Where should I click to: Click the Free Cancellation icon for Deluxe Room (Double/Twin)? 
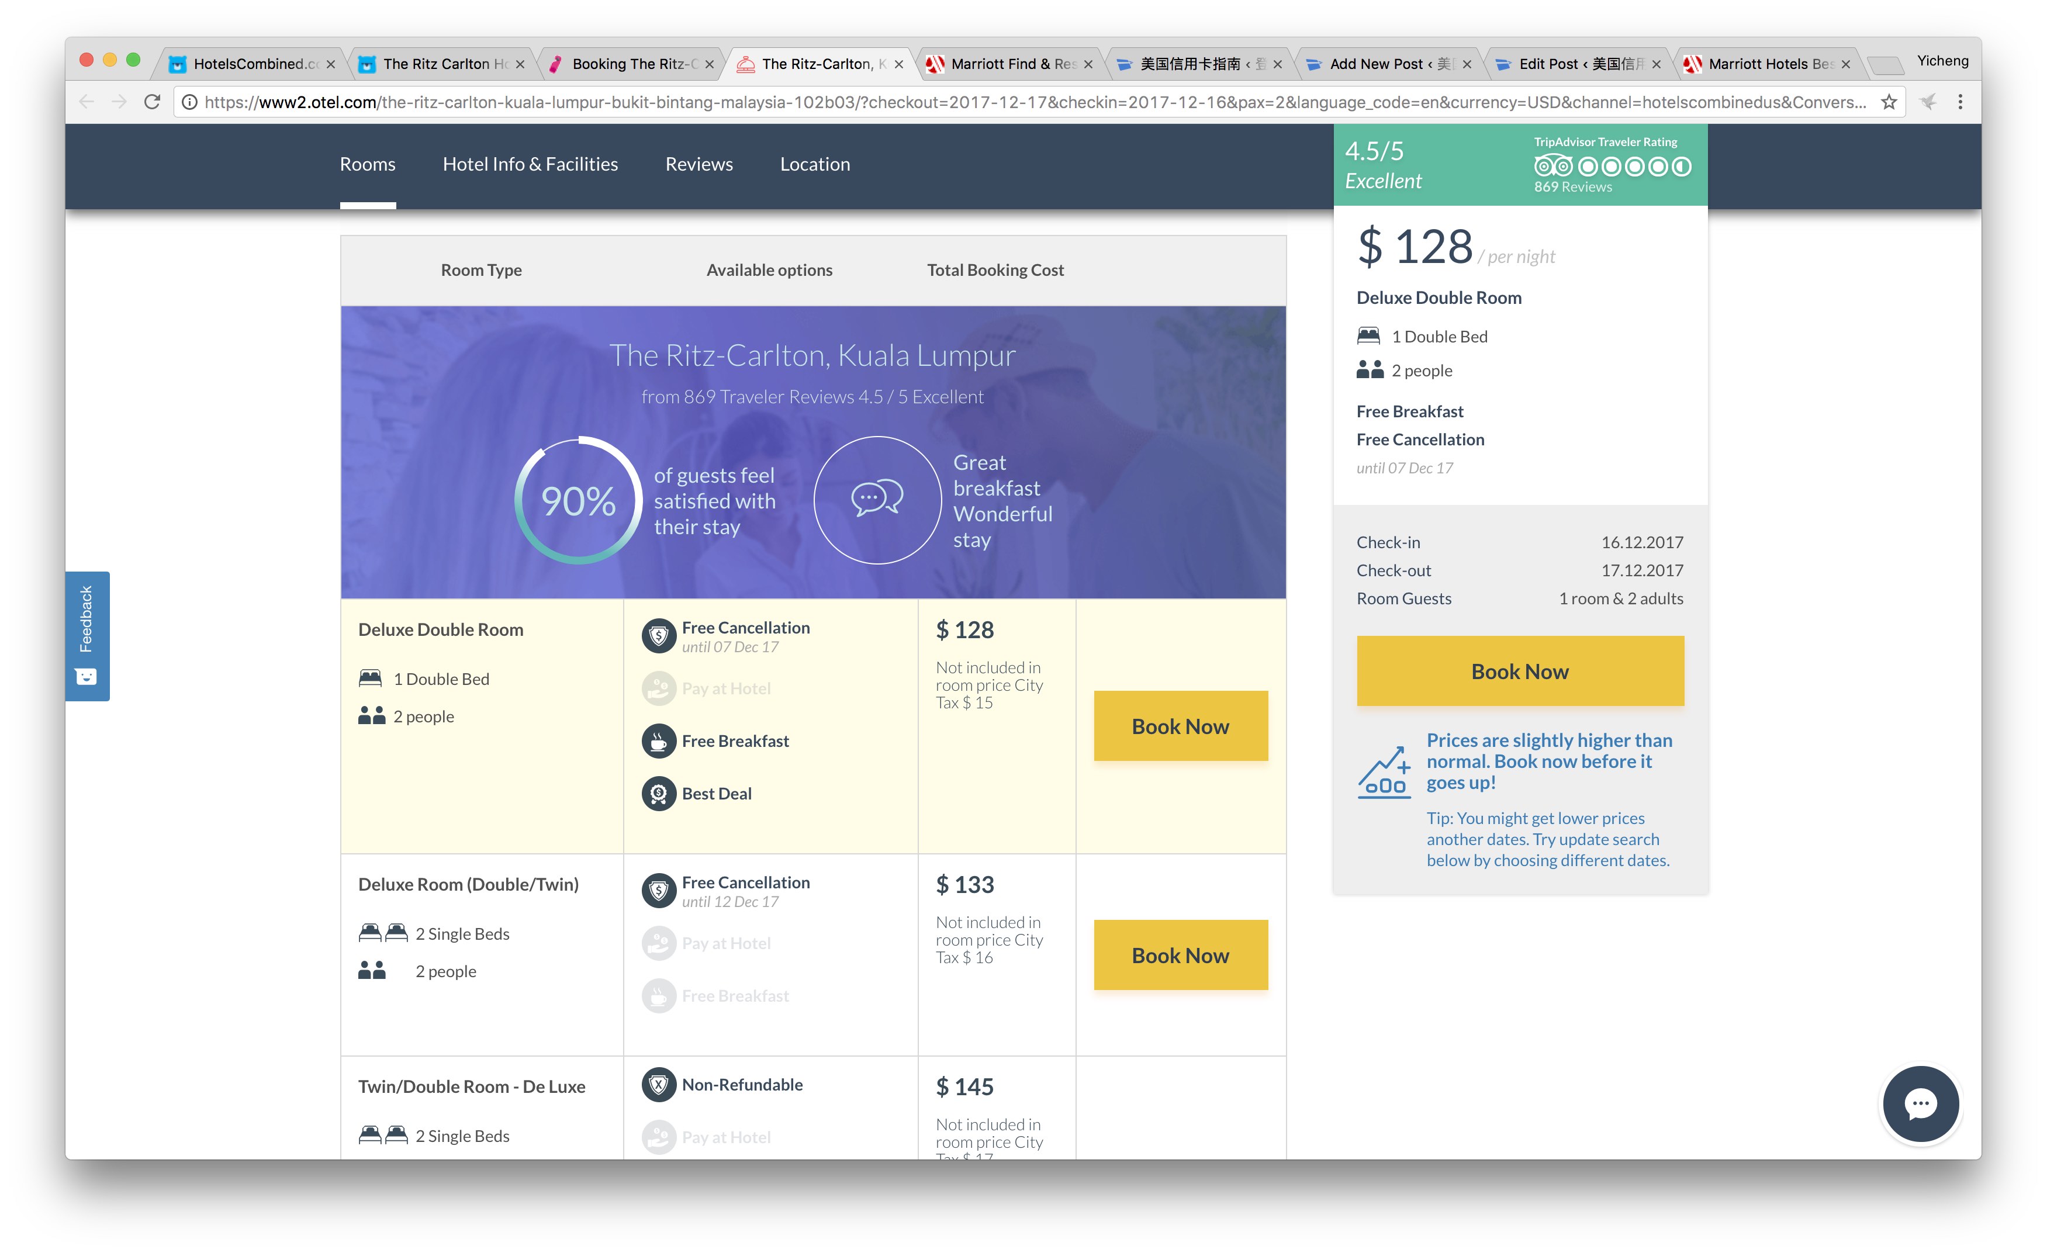tap(659, 890)
